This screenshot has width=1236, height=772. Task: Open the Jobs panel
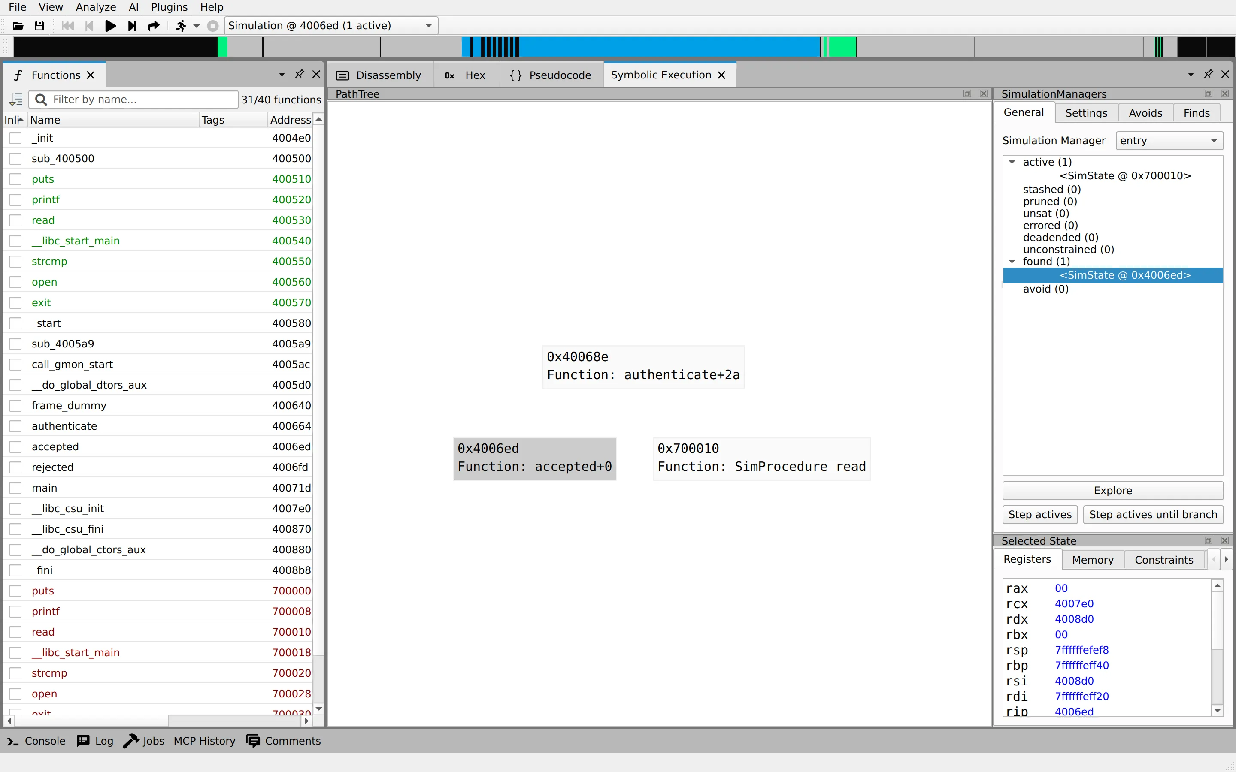pyautogui.click(x=143, y=741)
